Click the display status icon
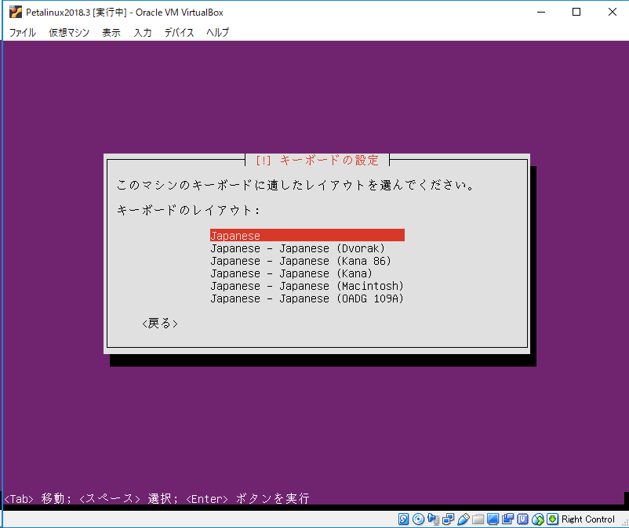This screenshot has width=629, height=528. [493, 519]
